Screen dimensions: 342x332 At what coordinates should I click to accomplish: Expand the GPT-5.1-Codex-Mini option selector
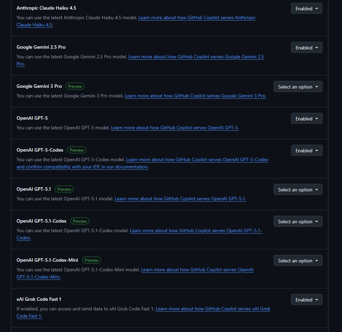click(298, 261)
